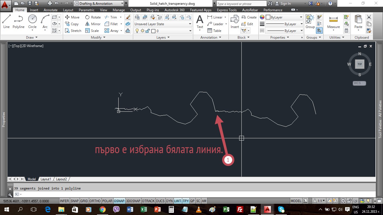The height and width of the screenshot is (215, 383).
Task: Click the ViewCube TOP face
Action: click(359, 64)
